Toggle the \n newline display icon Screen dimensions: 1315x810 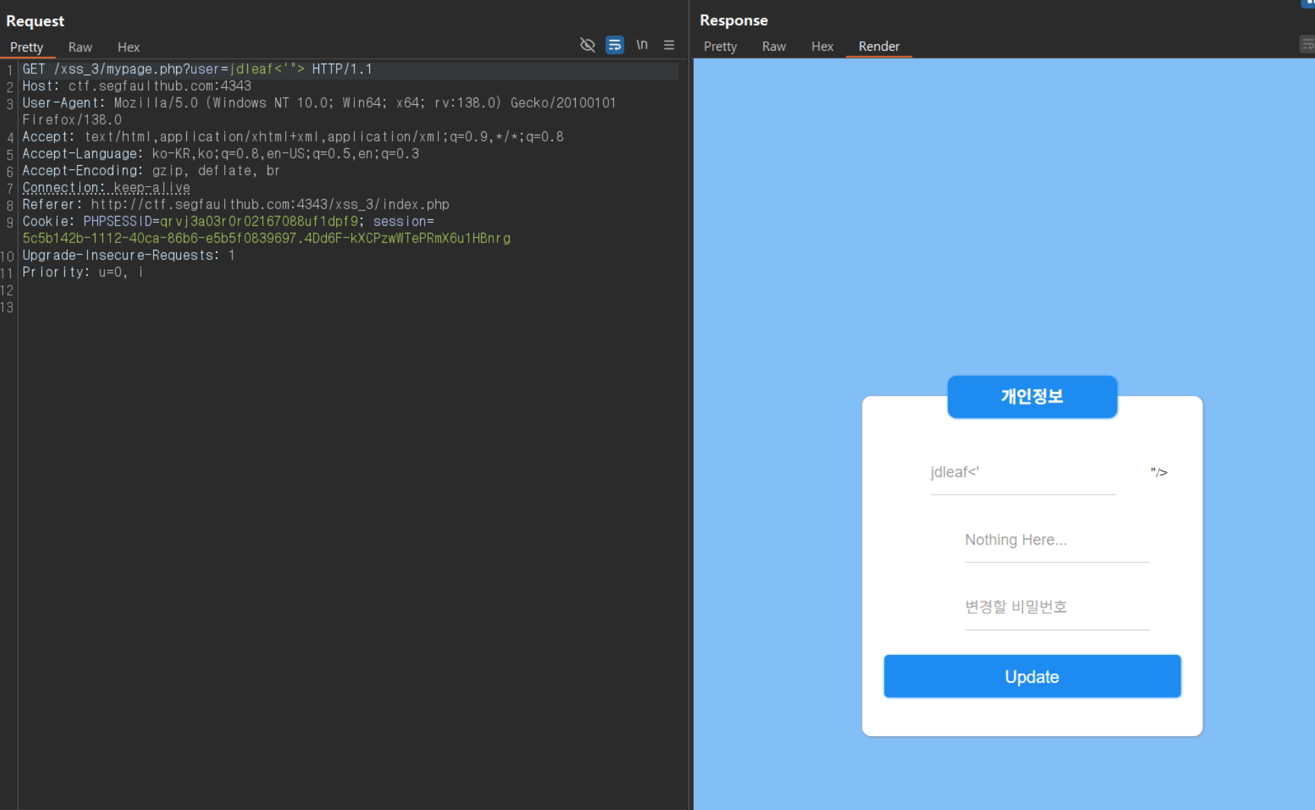pos(642,45)
